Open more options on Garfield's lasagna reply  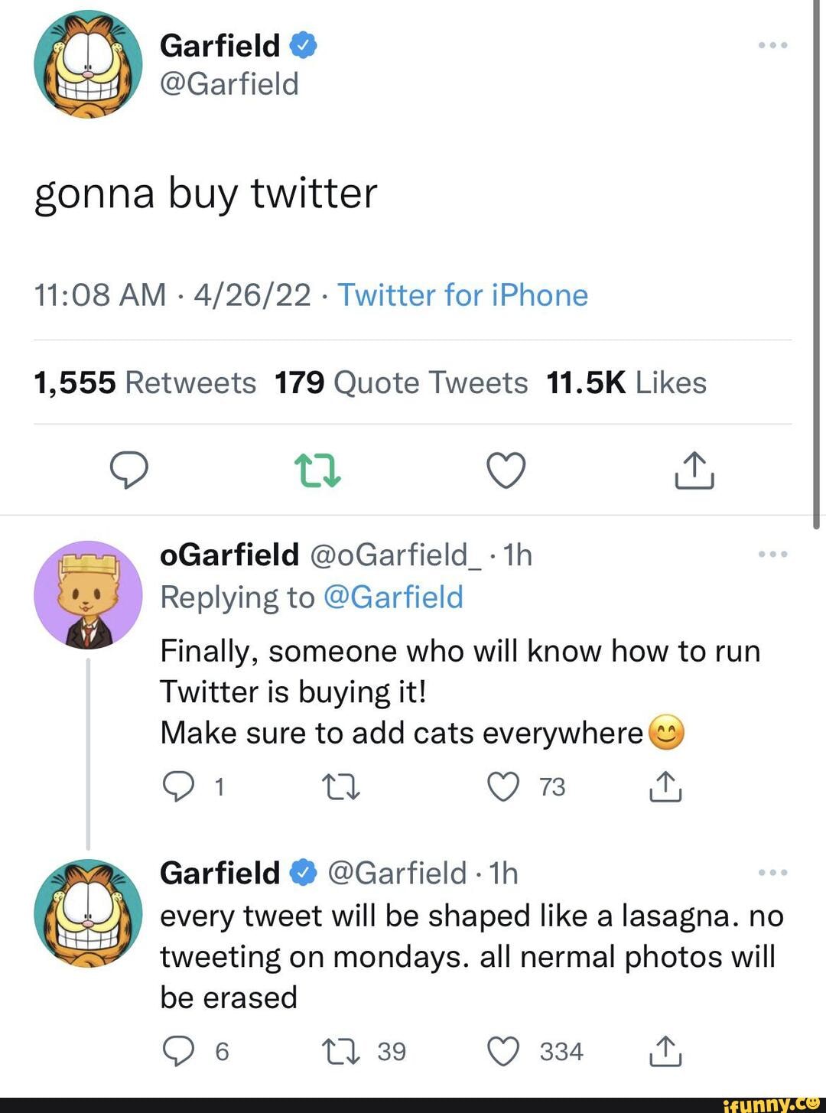772,872
